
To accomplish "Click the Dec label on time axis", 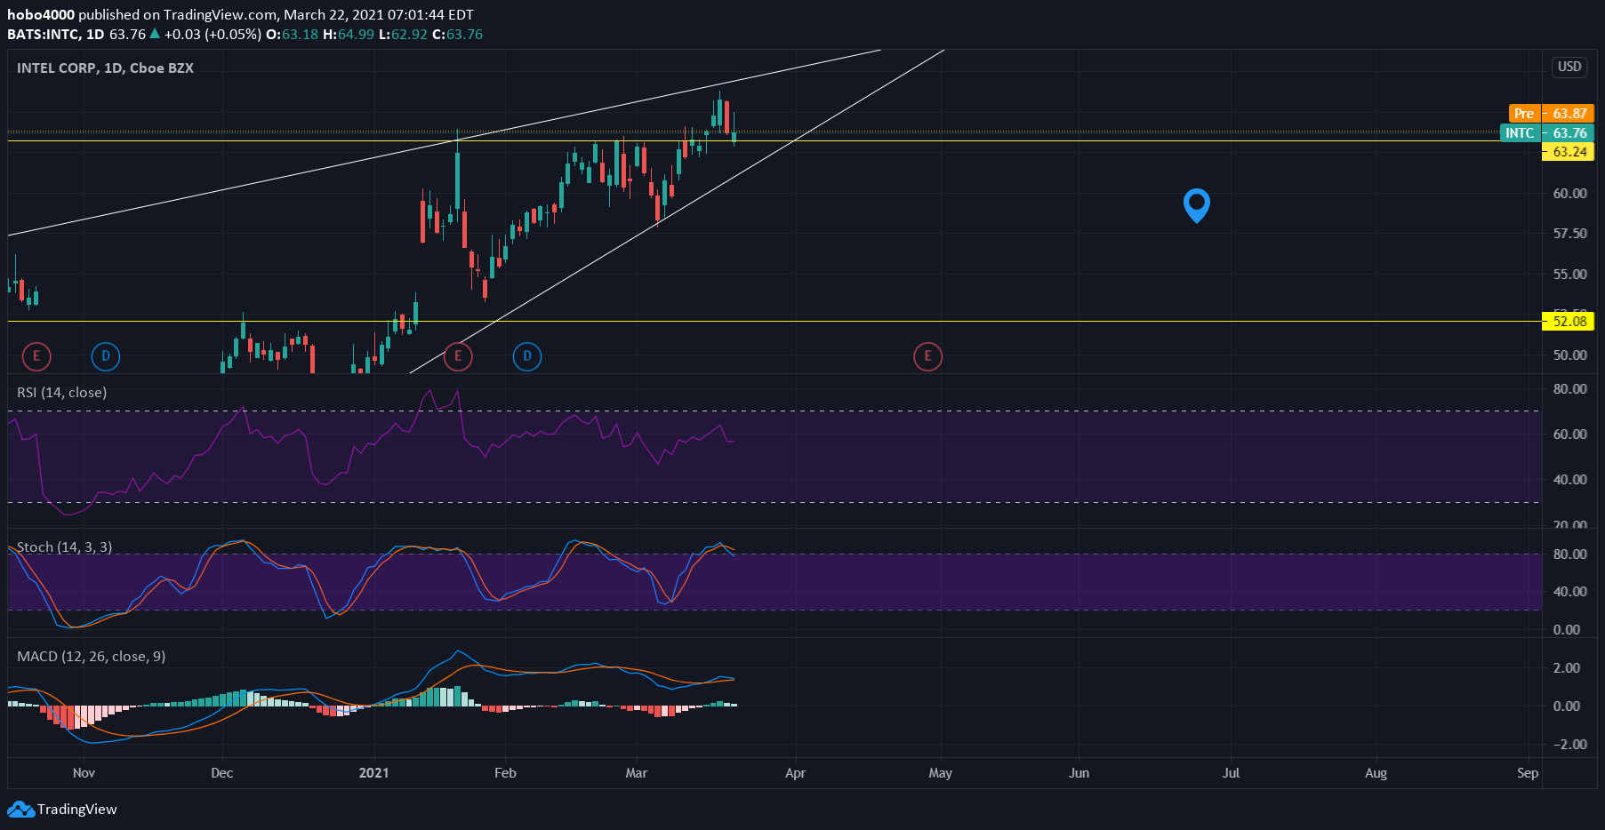I will (x=222, y=773).
